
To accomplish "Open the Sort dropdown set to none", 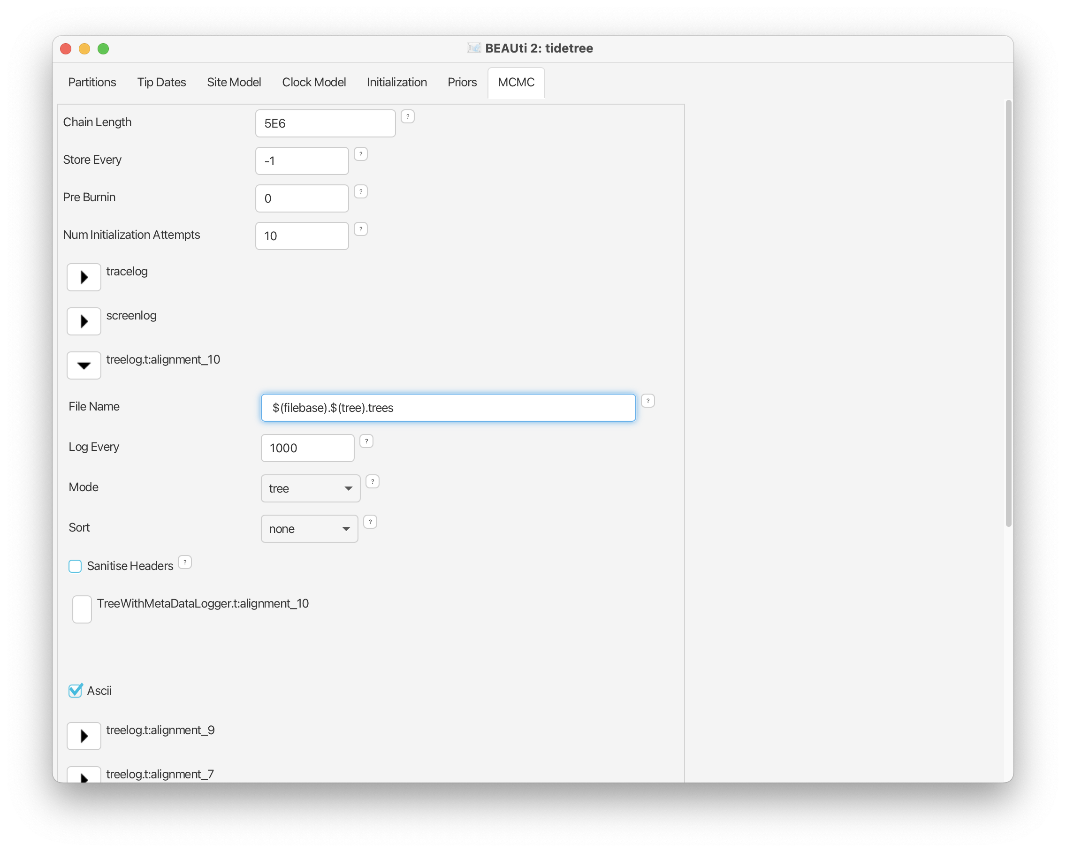I will click(x=310, y=529).
